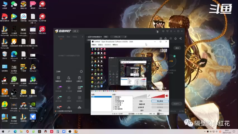This screenshot has height=134, width=238.
Task: Adjust the microphone volume bar in OBS
Action: pos(140,96)
